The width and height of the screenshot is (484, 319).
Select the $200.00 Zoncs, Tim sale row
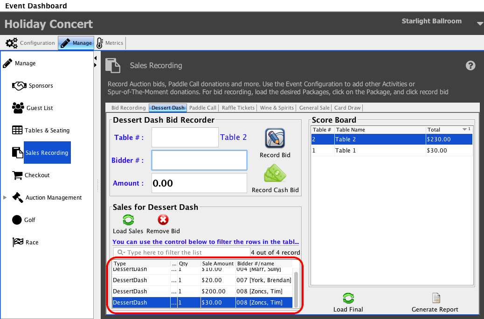coord(202,291)
